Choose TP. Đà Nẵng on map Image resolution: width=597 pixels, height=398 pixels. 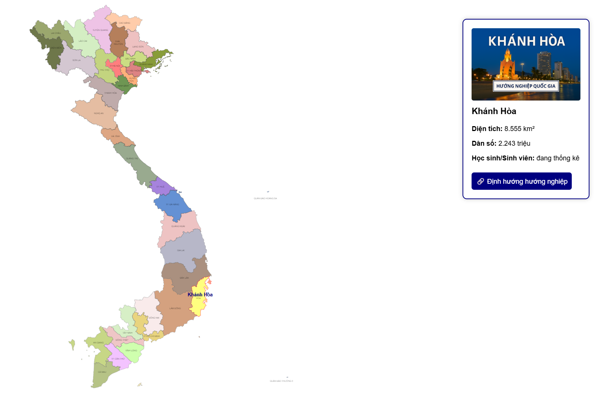(173, 204)
